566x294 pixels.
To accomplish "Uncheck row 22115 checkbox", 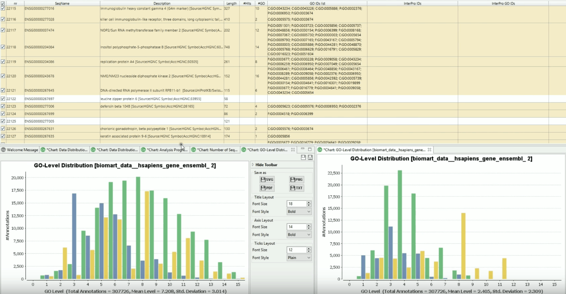I will tap(3, 9).
